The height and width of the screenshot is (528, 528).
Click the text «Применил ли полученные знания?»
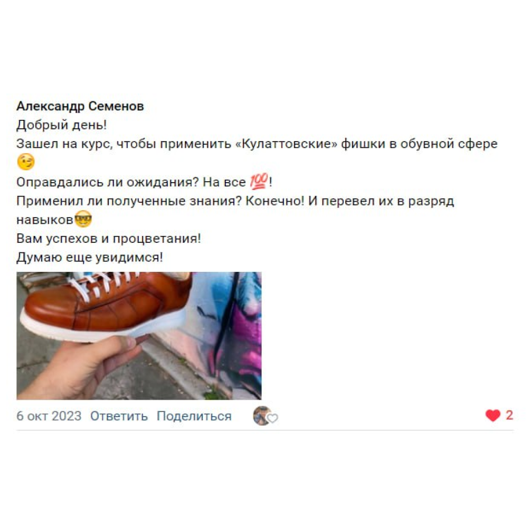pyautogui.click(x=129, y=201)
